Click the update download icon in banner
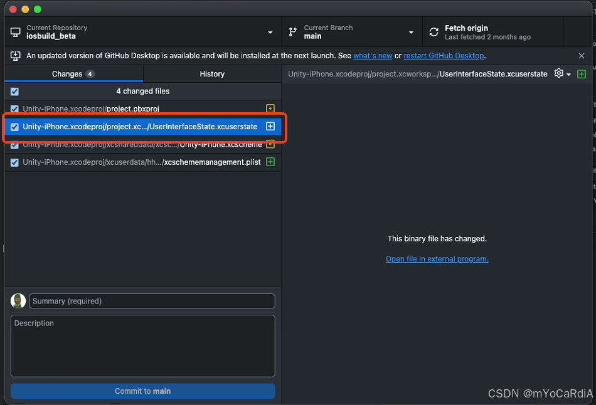 (x=16, y=56)
